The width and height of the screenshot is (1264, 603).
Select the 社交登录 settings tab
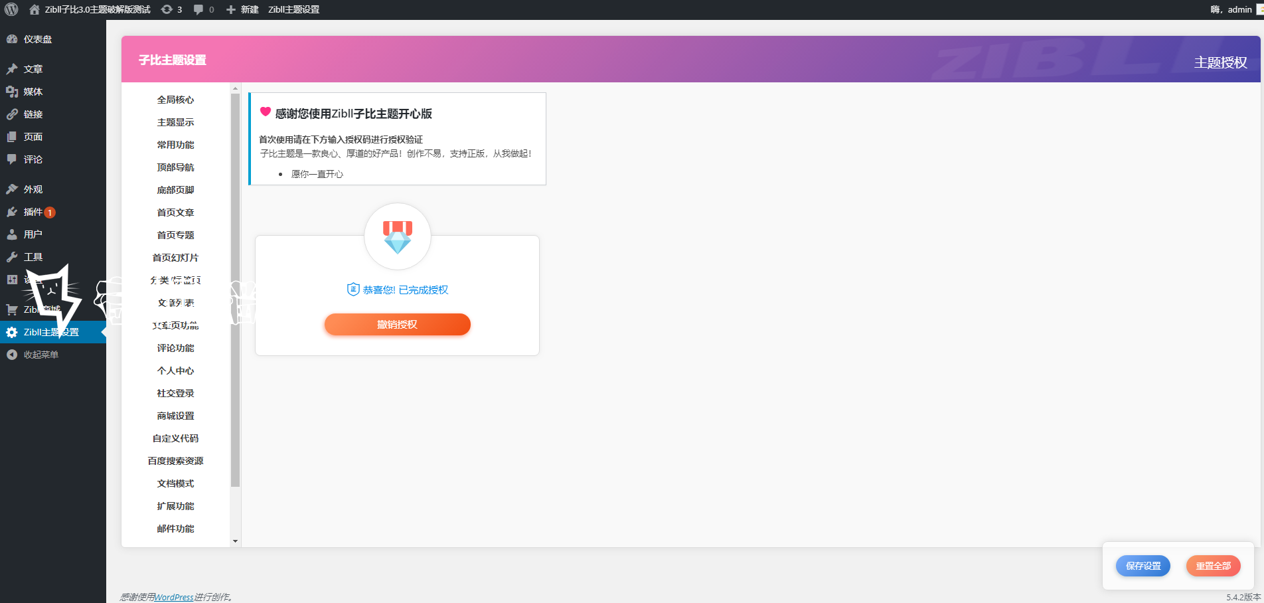[176, 393]
